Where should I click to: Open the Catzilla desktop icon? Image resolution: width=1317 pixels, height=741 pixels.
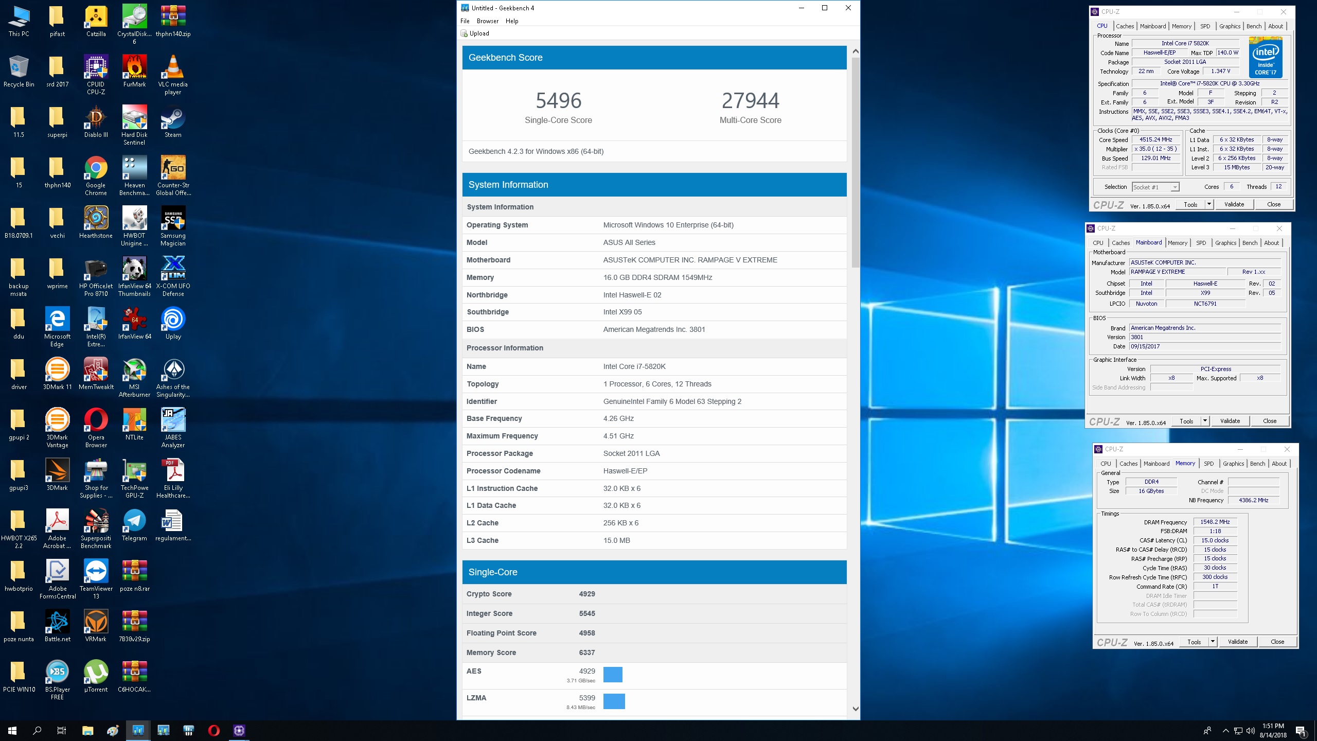[x=96, y=22]
